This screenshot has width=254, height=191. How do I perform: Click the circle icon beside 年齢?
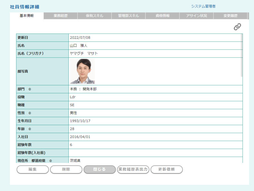[29, 129]
